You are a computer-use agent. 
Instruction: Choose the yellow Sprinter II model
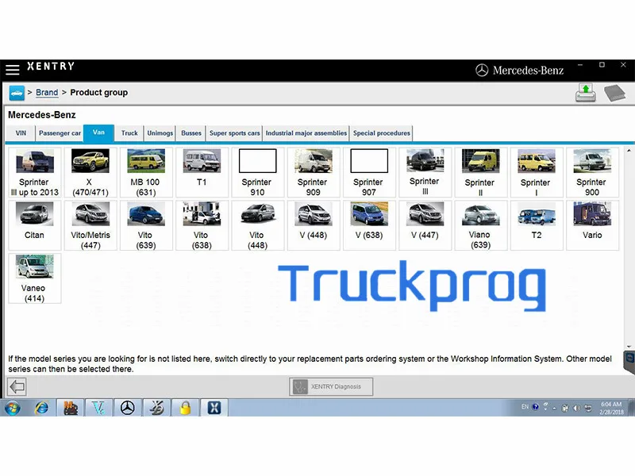point(481,172)
